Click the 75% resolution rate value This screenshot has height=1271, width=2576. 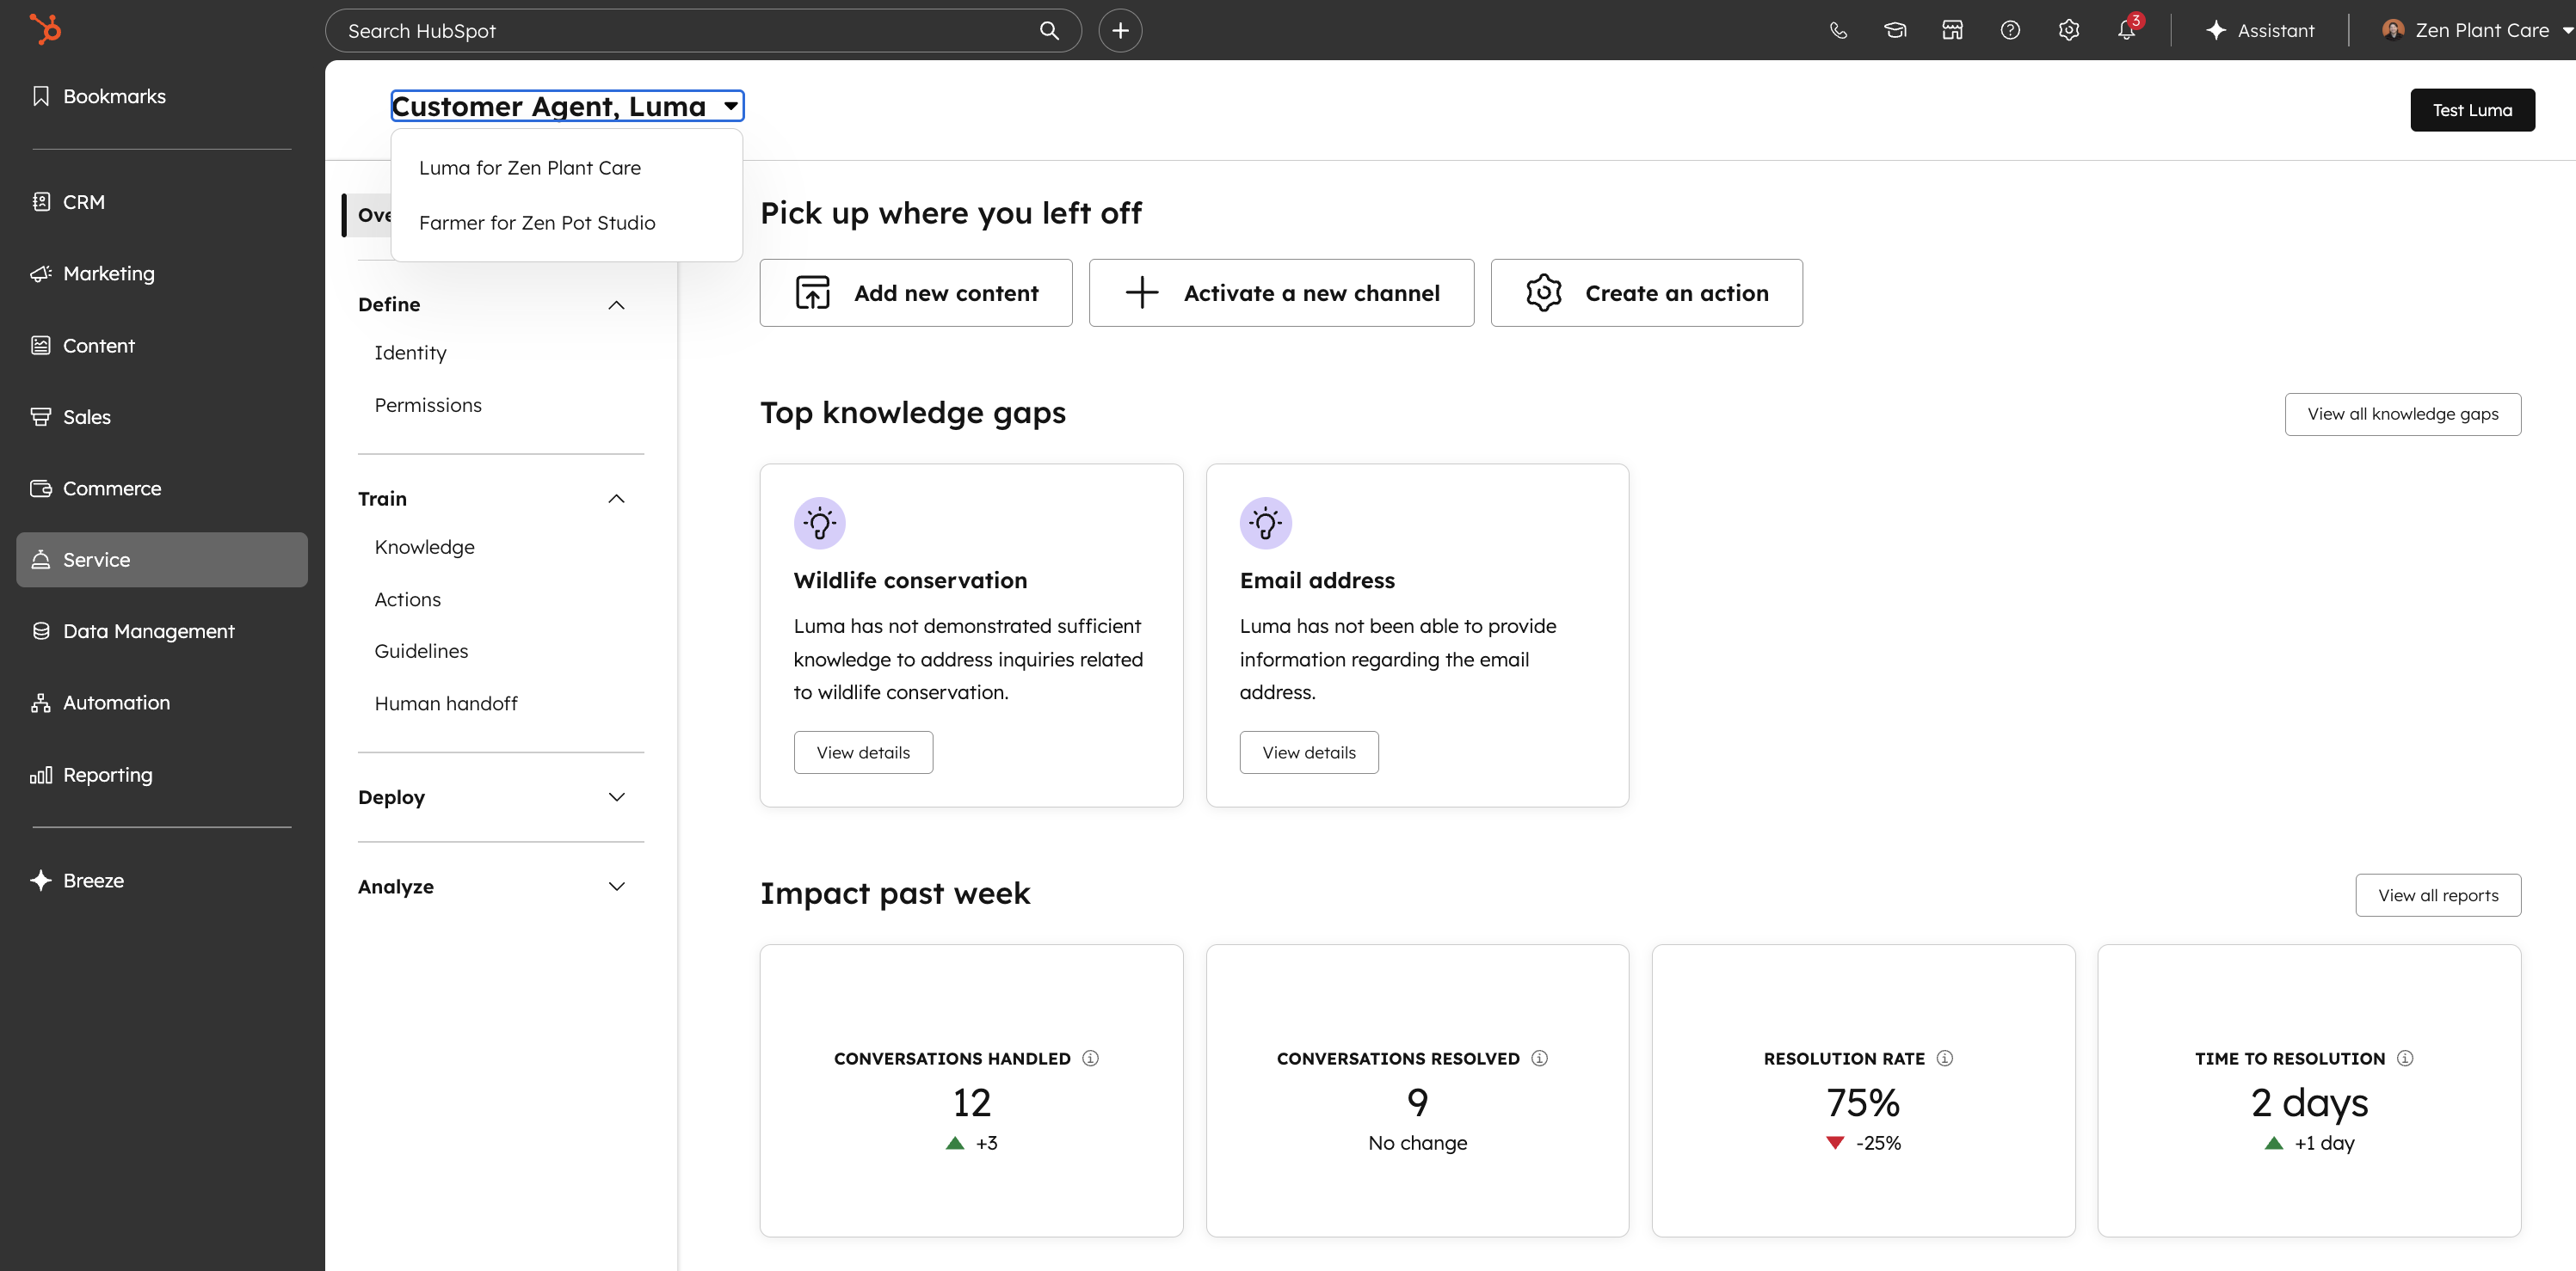[1862, 1103]
